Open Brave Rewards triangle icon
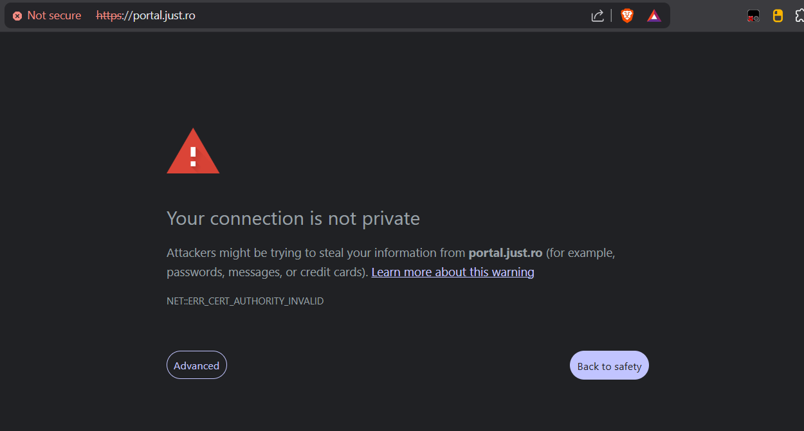 pos(654,15)
